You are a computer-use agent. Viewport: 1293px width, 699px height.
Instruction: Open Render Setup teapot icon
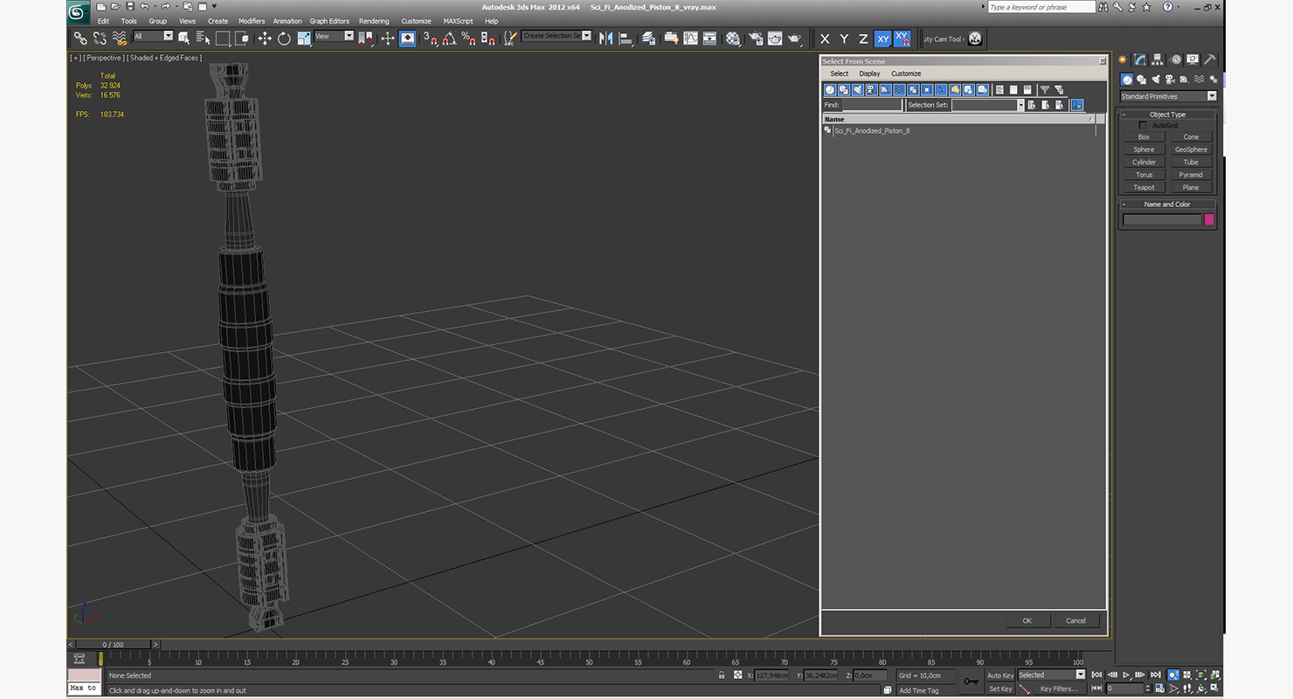pyautogui.click(x=754, y=38)
